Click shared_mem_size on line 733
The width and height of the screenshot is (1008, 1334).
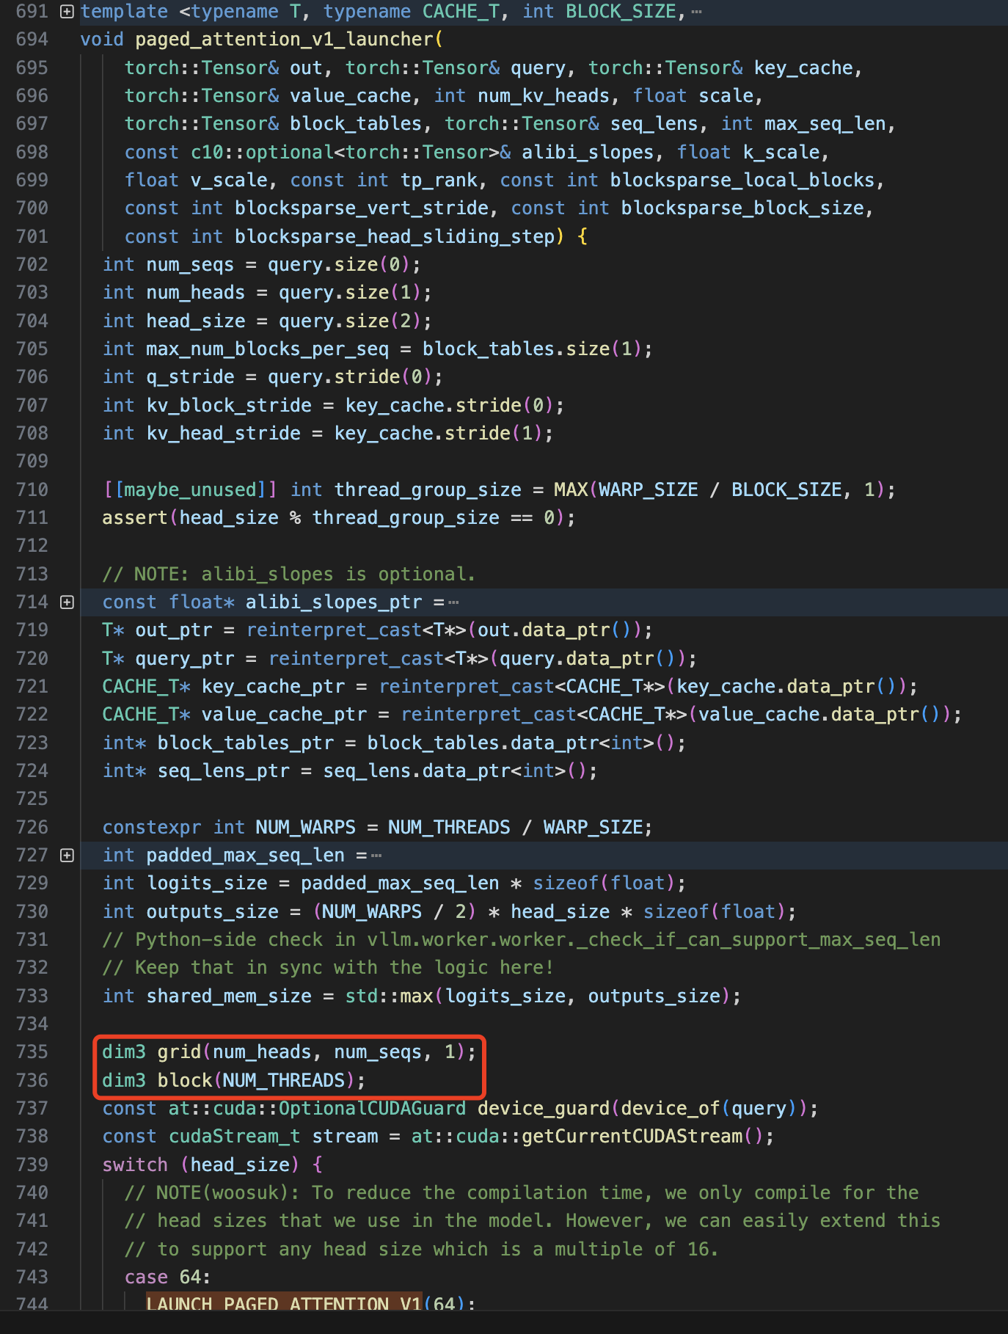[229, 996]
